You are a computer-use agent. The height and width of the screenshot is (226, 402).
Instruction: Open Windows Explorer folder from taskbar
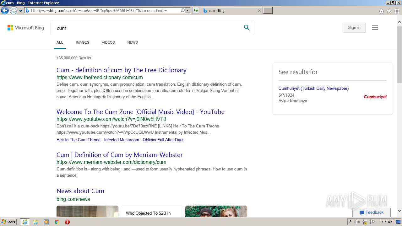pyautogui.click(x=35, y=222)
